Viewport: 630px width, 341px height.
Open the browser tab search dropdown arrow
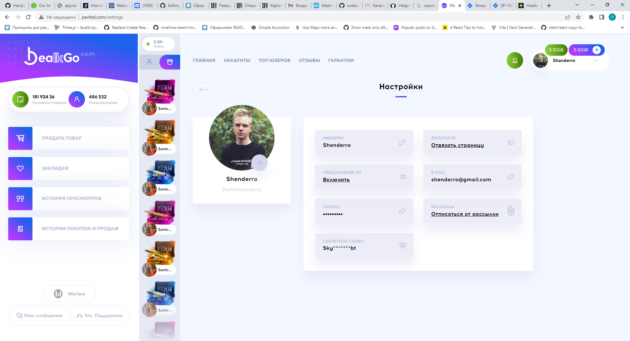coord(577,5)
